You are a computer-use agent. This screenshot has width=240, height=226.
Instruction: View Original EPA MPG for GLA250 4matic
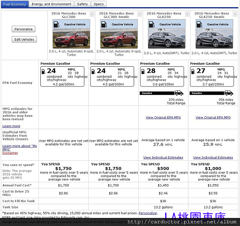tap(213, 118)
